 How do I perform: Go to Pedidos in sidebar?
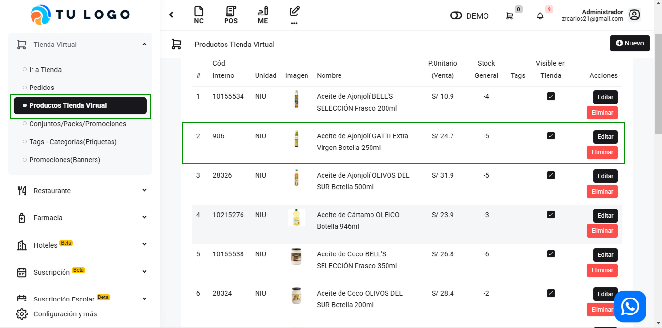[42, 88]
